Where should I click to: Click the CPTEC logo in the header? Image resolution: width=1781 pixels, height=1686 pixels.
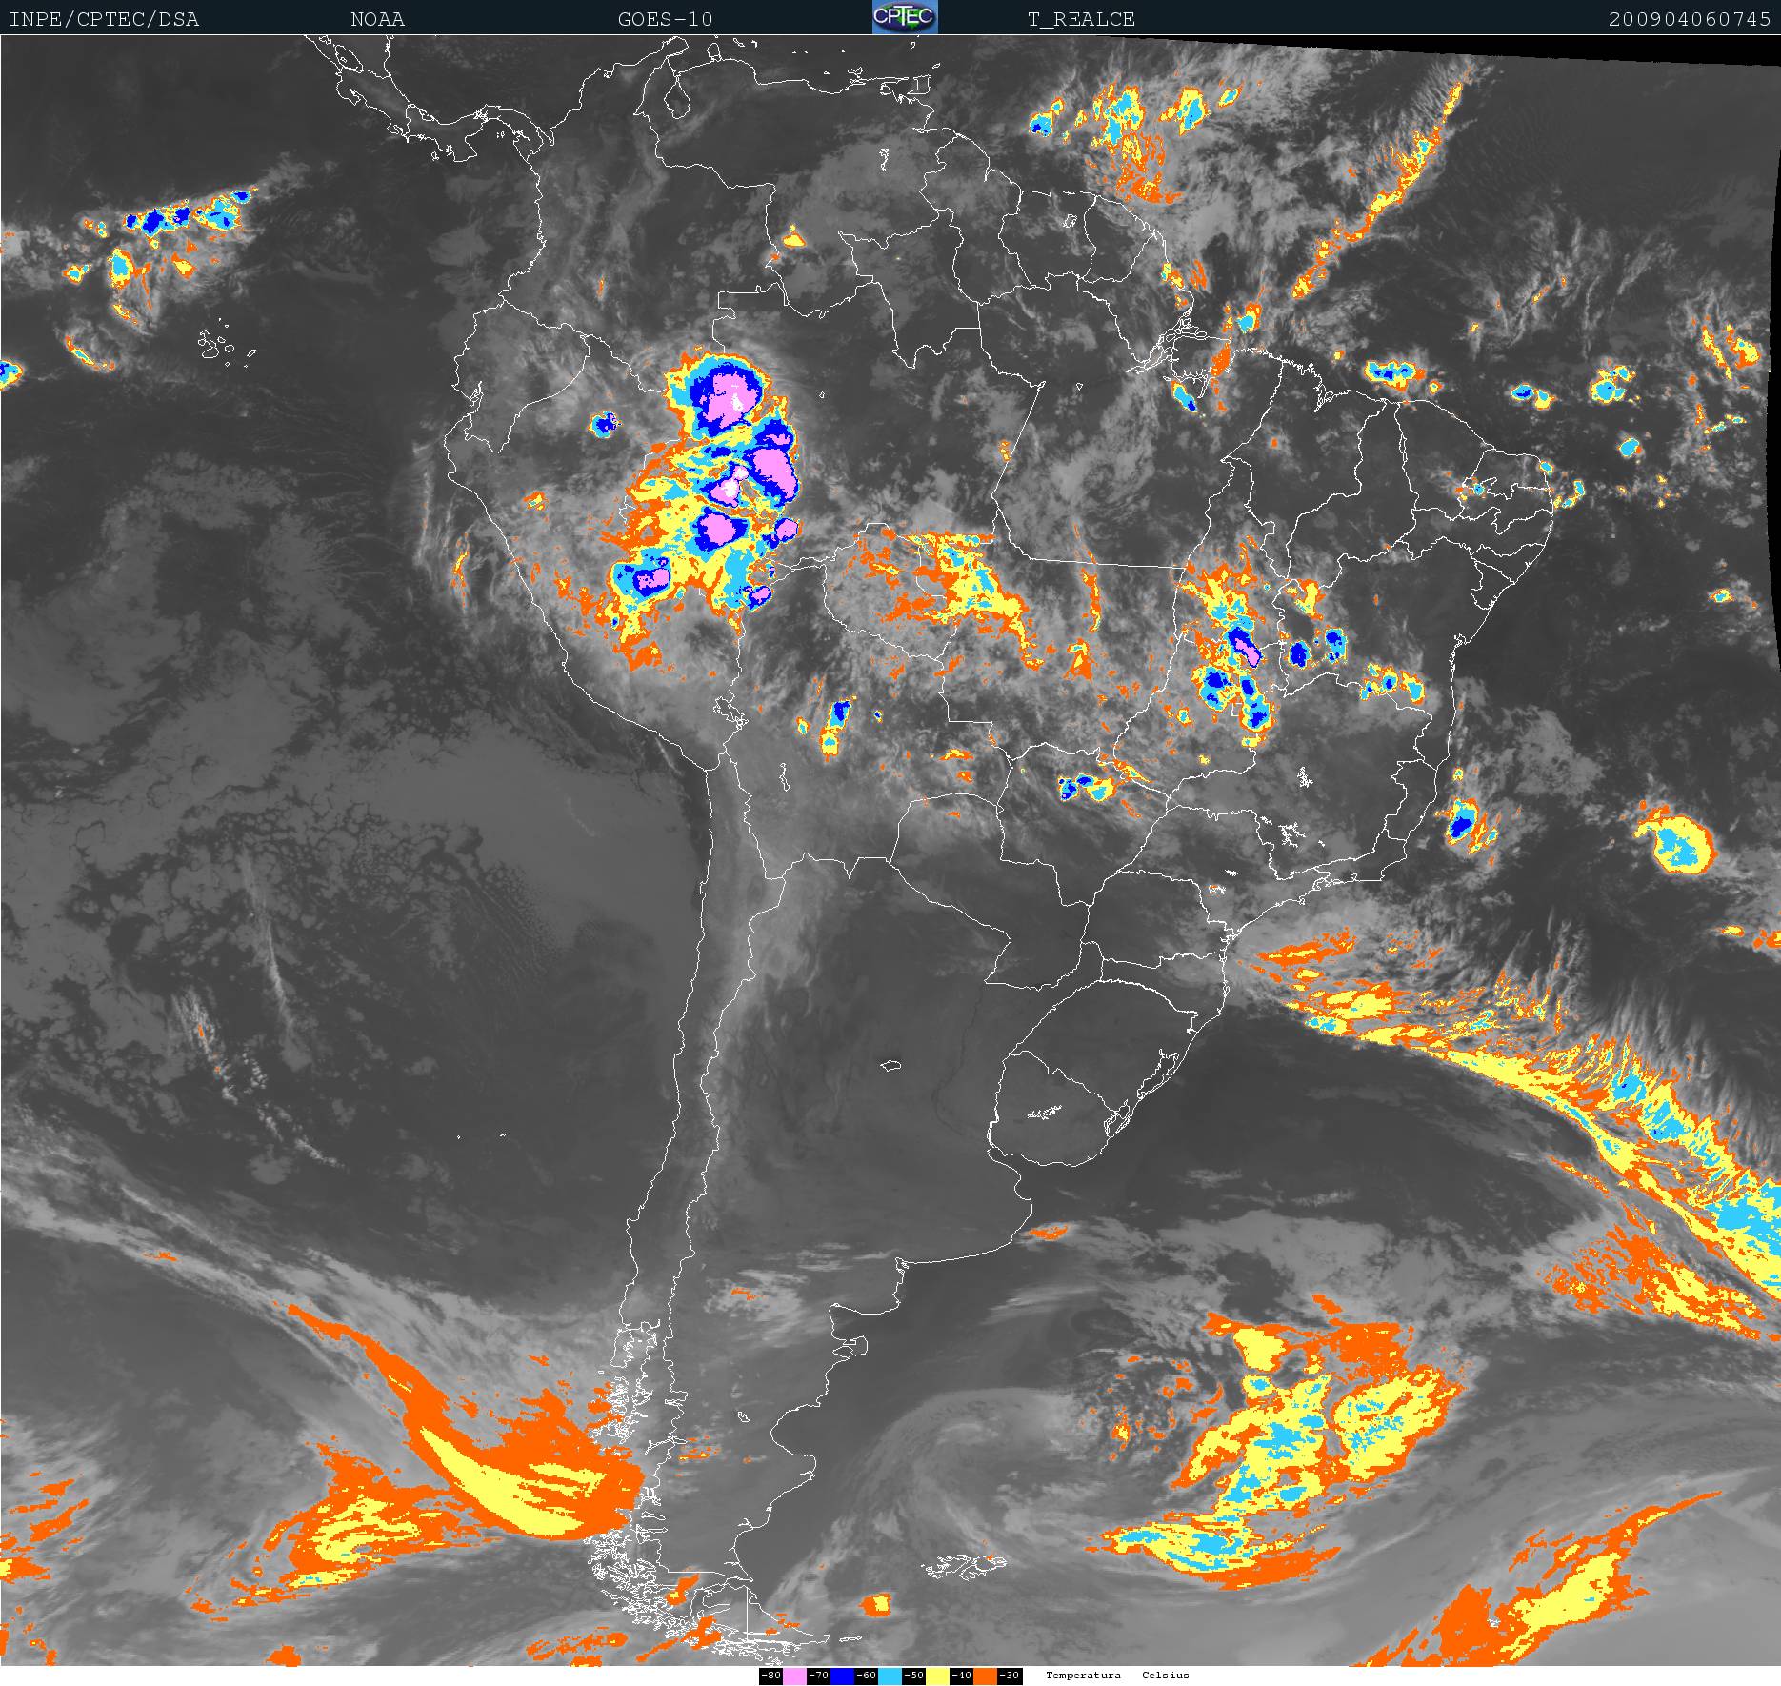tap(905, 17)
